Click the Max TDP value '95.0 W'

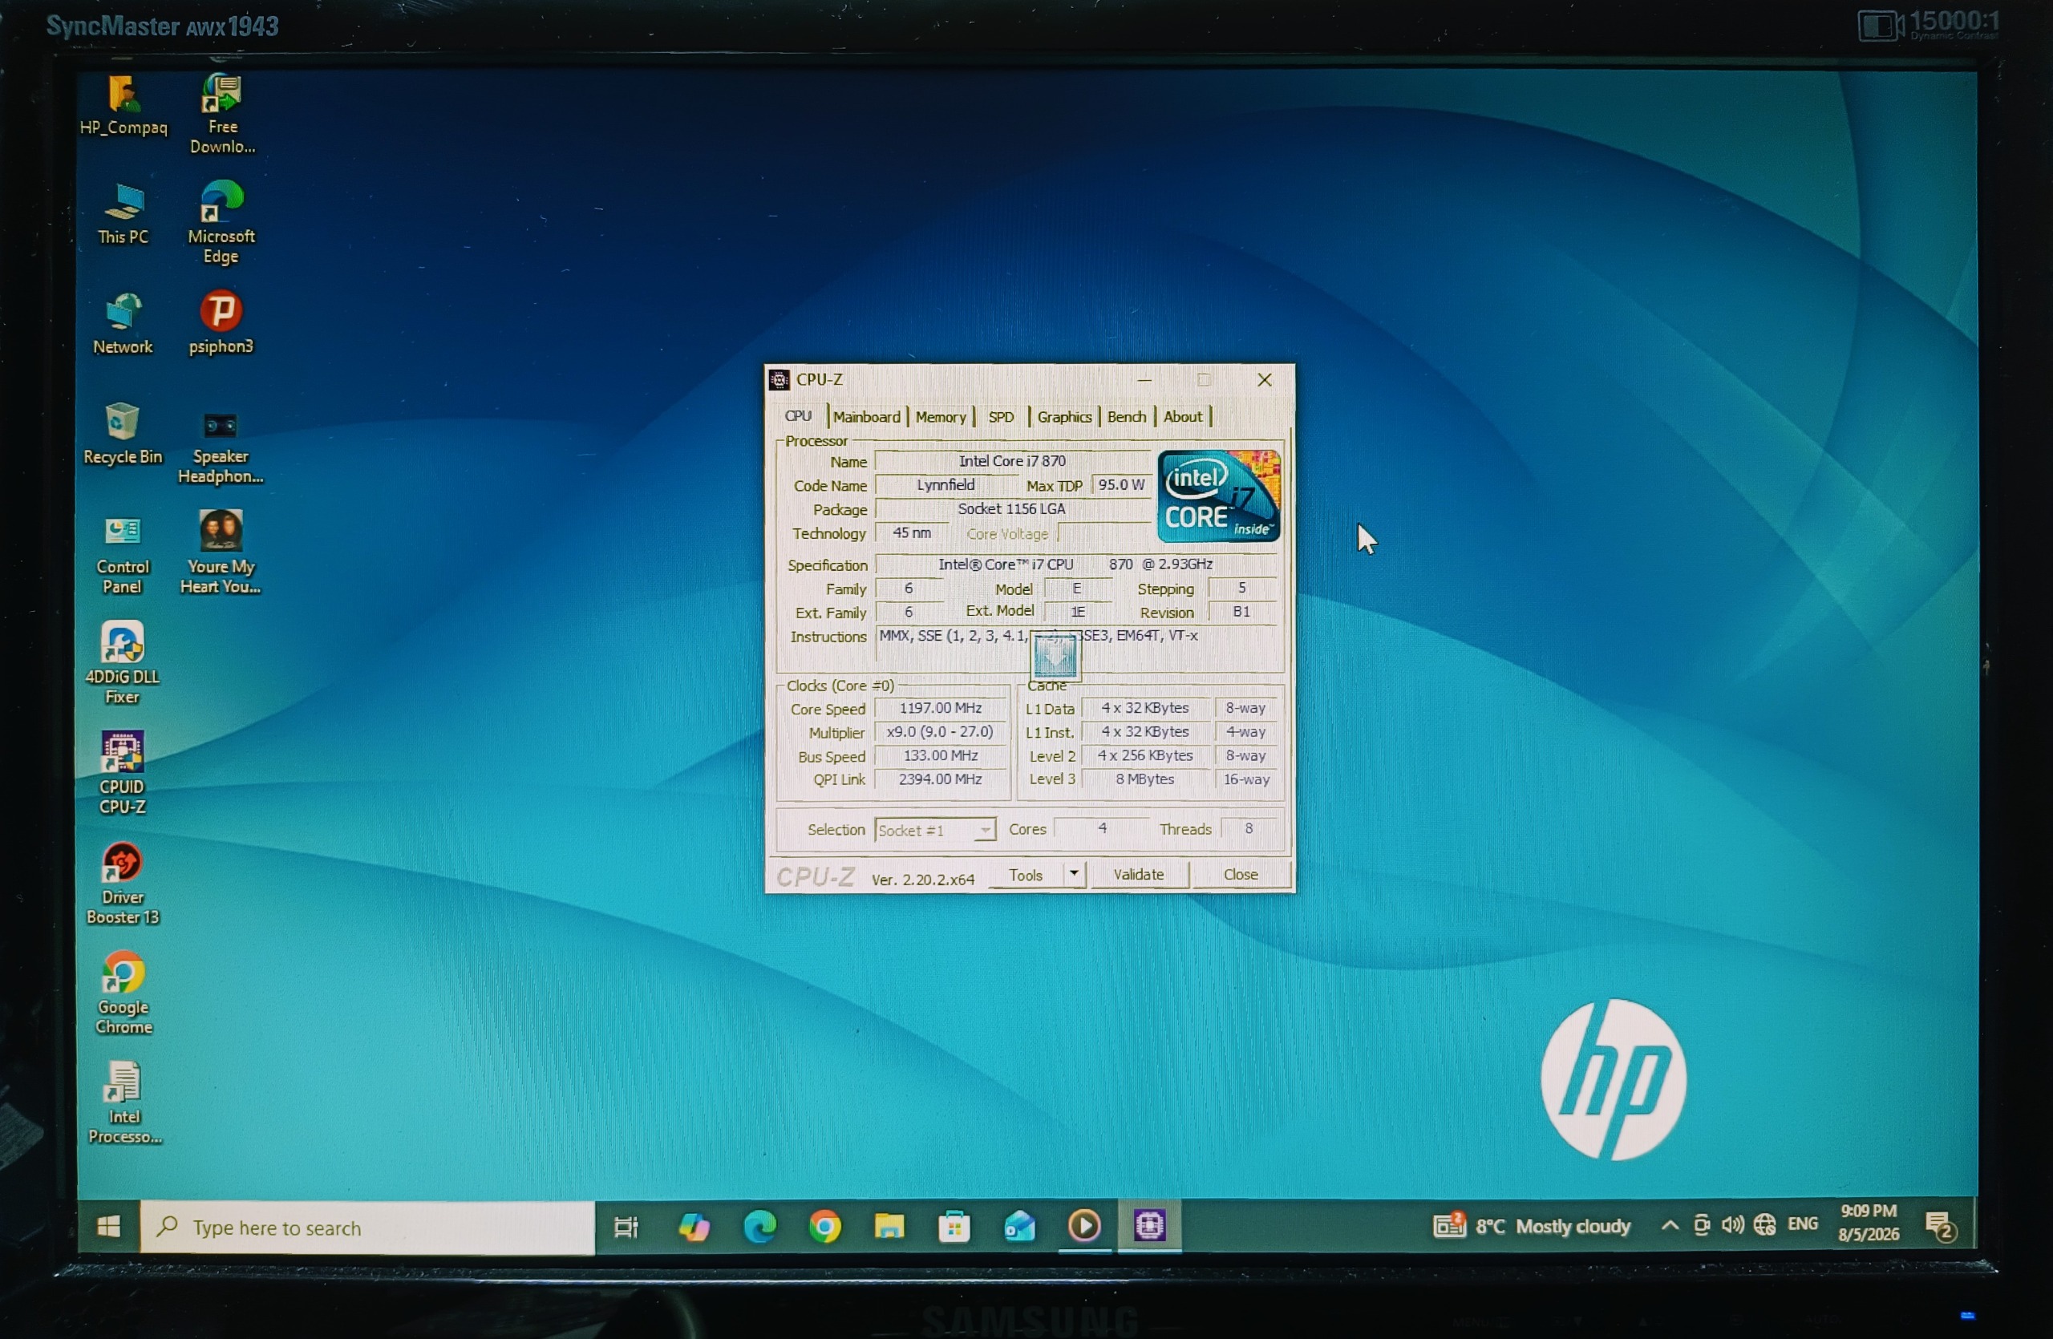tap(1120, 484)
